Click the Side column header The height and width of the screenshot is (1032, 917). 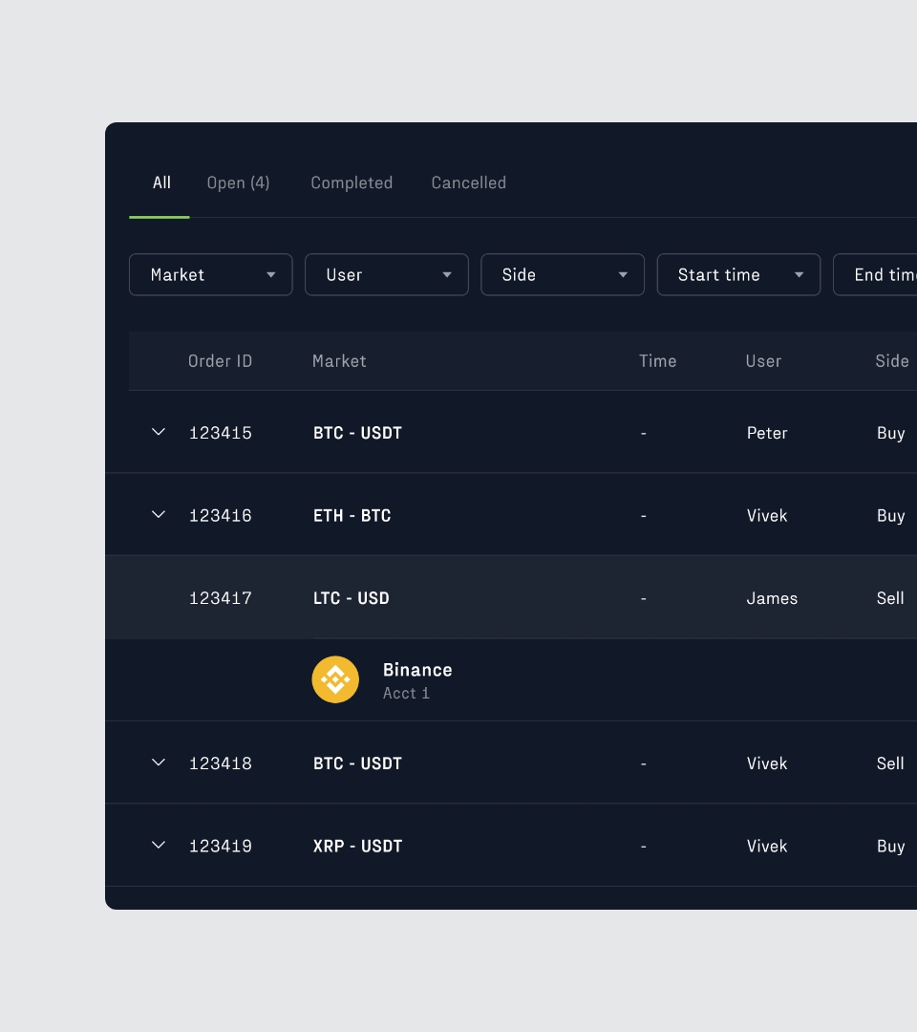[892, 360]
